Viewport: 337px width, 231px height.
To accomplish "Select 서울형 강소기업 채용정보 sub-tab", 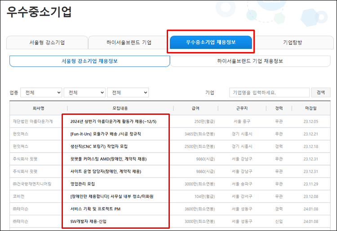I will [89, 61].
